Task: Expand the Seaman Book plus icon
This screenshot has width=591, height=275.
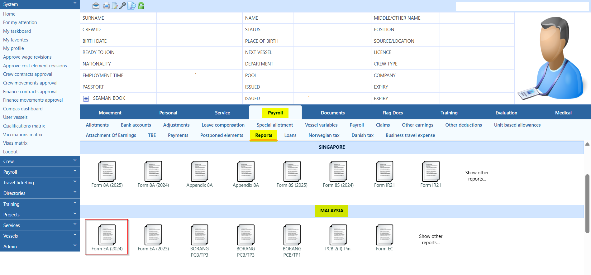Action: point(86,99)
